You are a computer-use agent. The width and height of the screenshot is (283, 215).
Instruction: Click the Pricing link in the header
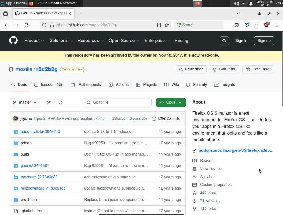(181, 41)
